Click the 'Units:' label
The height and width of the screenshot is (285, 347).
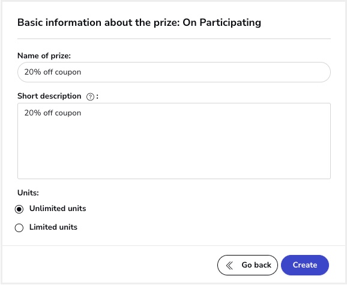tap(28, 193)
